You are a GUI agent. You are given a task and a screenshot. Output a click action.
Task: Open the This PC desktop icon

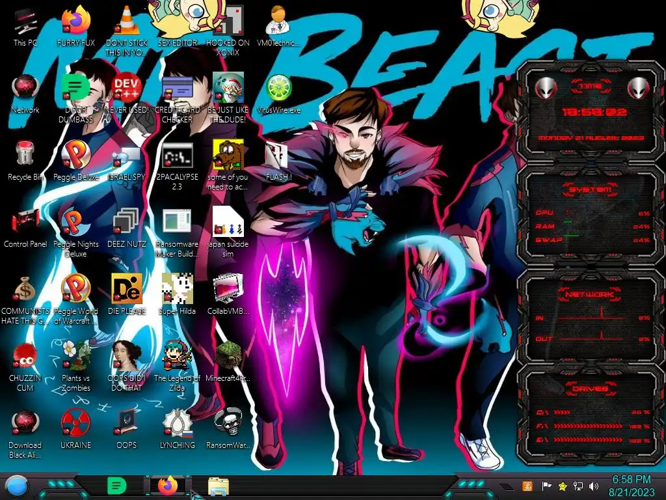(x=25, y=25)
